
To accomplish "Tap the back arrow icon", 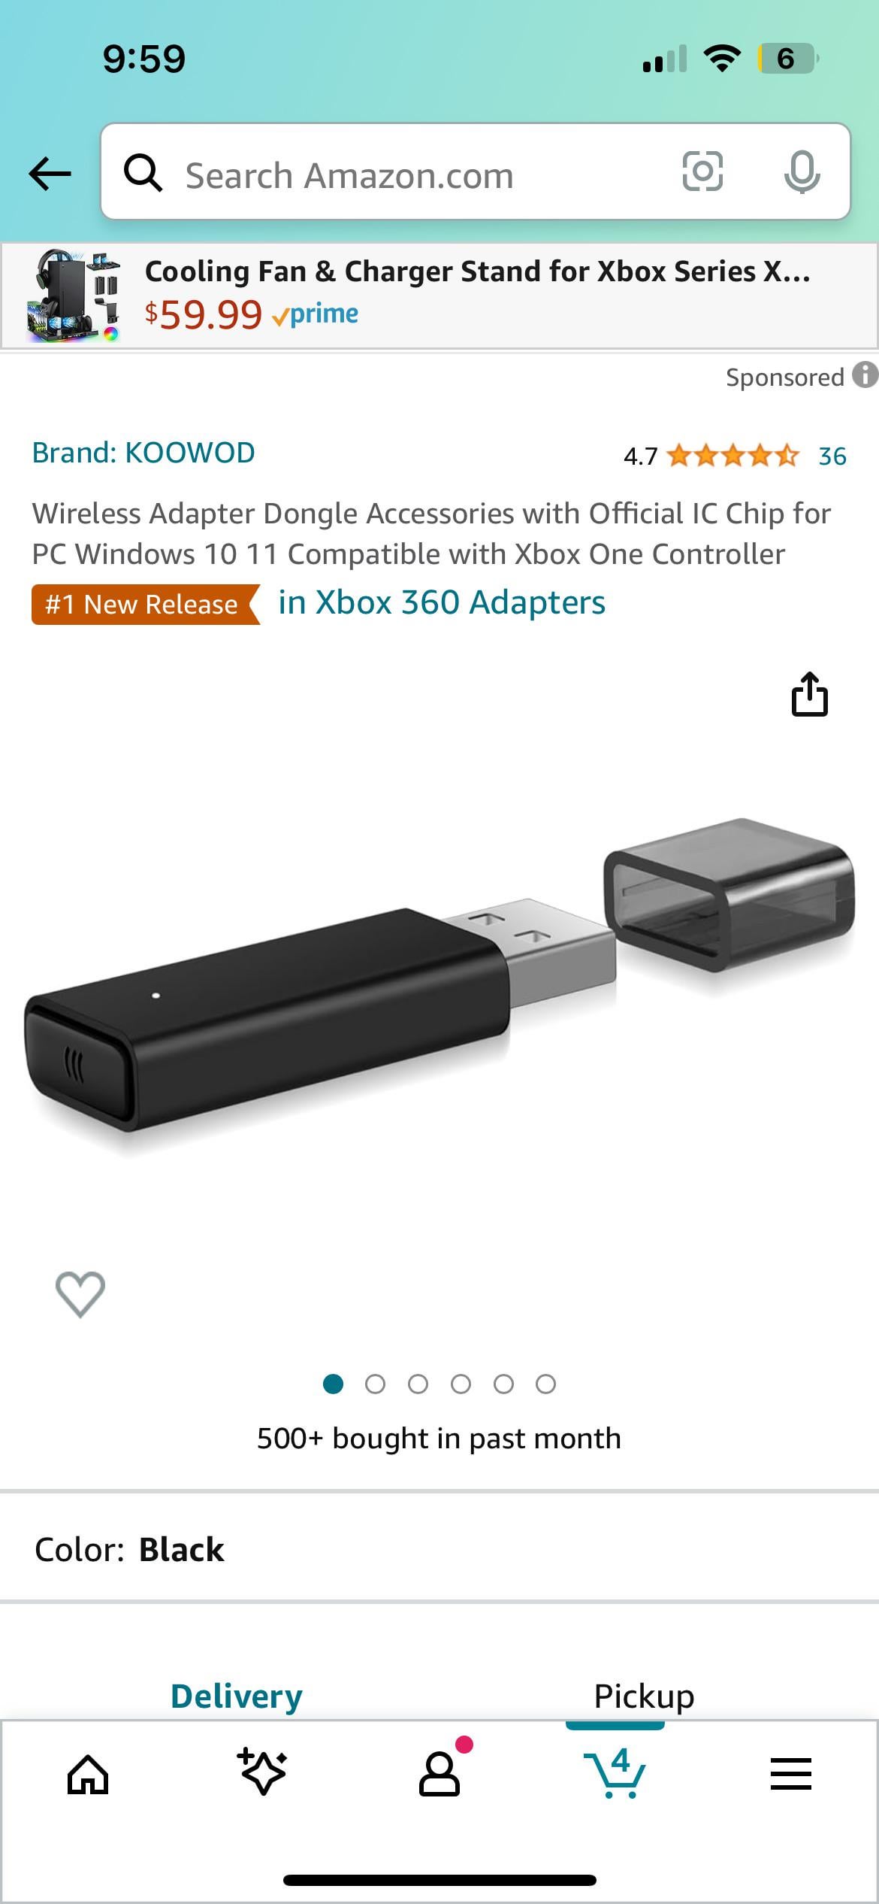I will click(50, 174).
